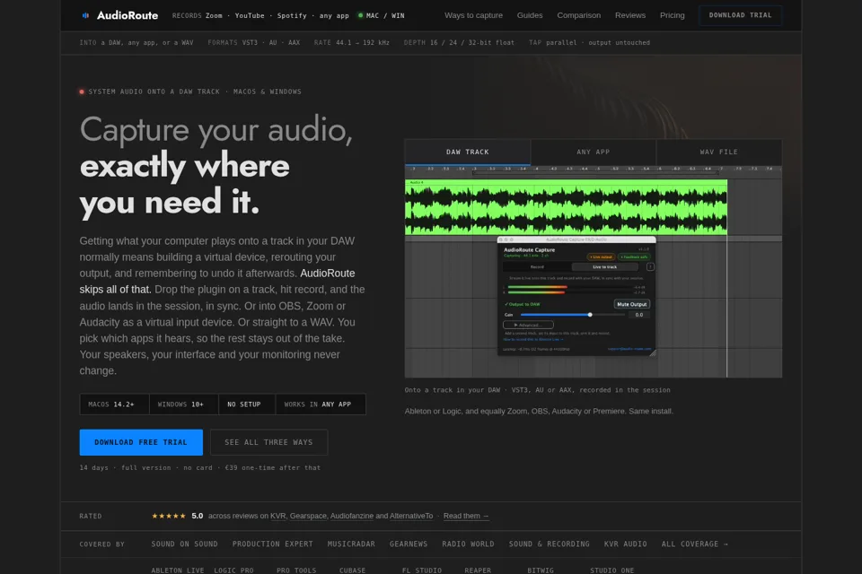Select the Live to track mode tab
The width and height of the screenshot is (862, 574).
pyautogui.click(x=604, y=267)
